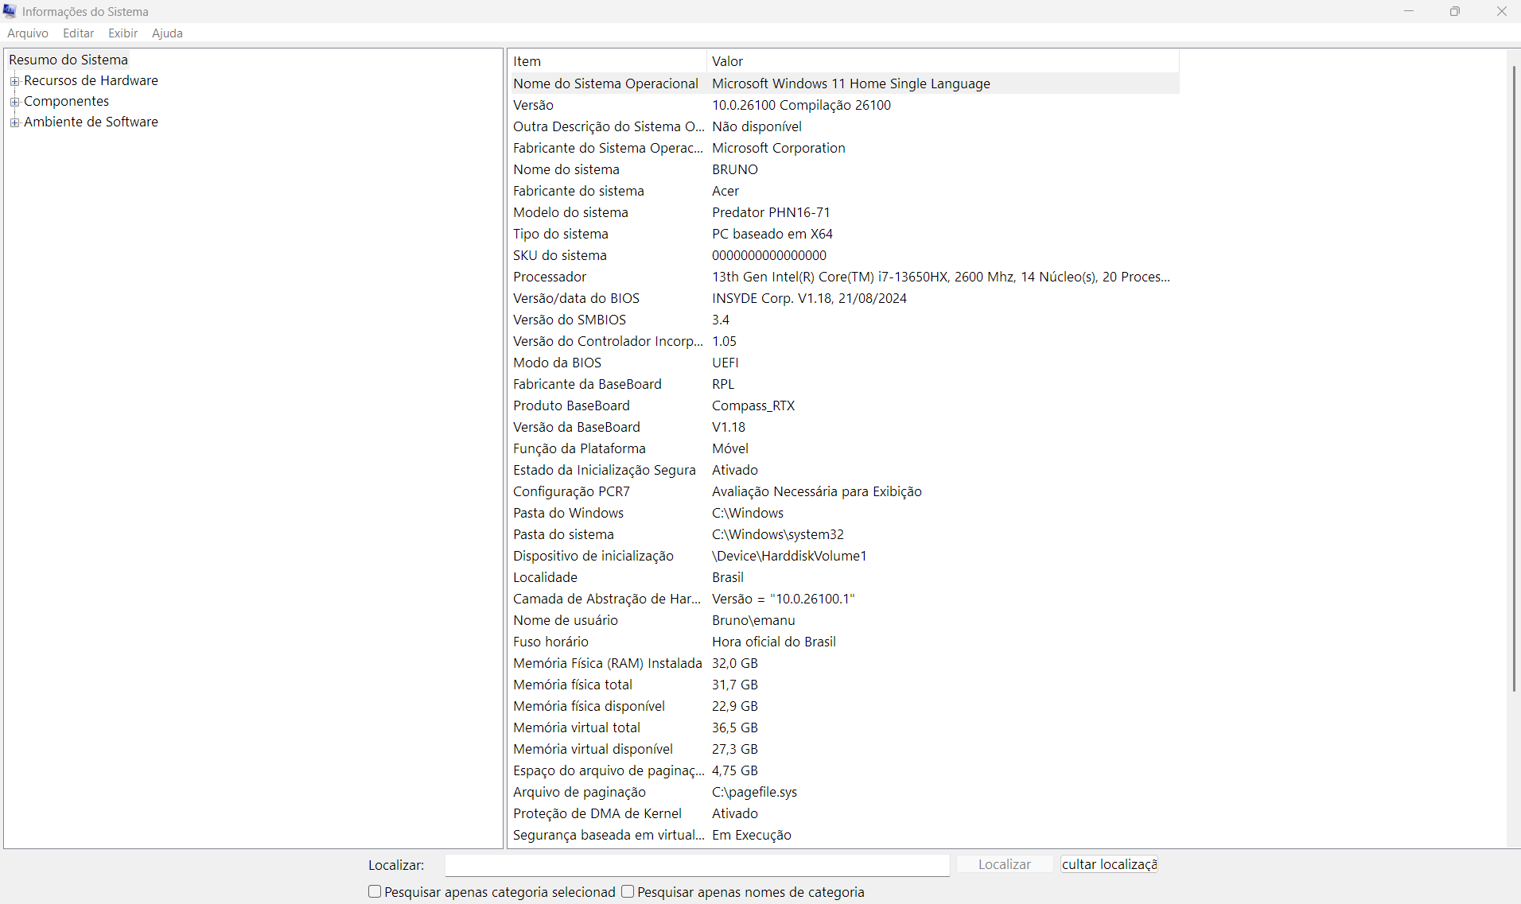The height and width of the screenshot is (904, 1521).
Task: Select Resumo do Sistema tree node
Action: pos(68,60)
